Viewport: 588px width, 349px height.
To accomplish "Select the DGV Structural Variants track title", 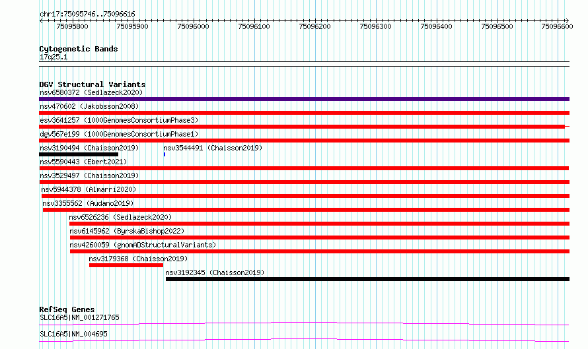I will 92,84.
